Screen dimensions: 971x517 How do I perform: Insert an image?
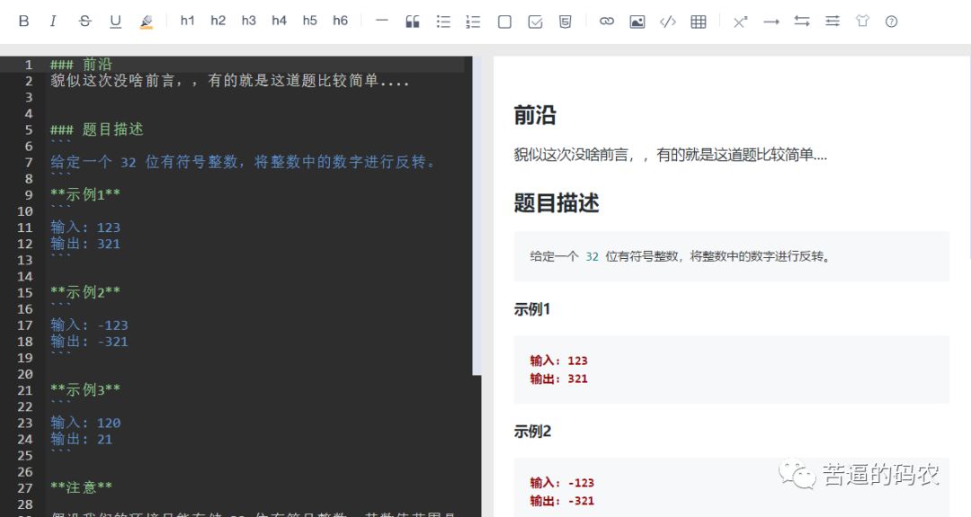[x=637, y=22]
